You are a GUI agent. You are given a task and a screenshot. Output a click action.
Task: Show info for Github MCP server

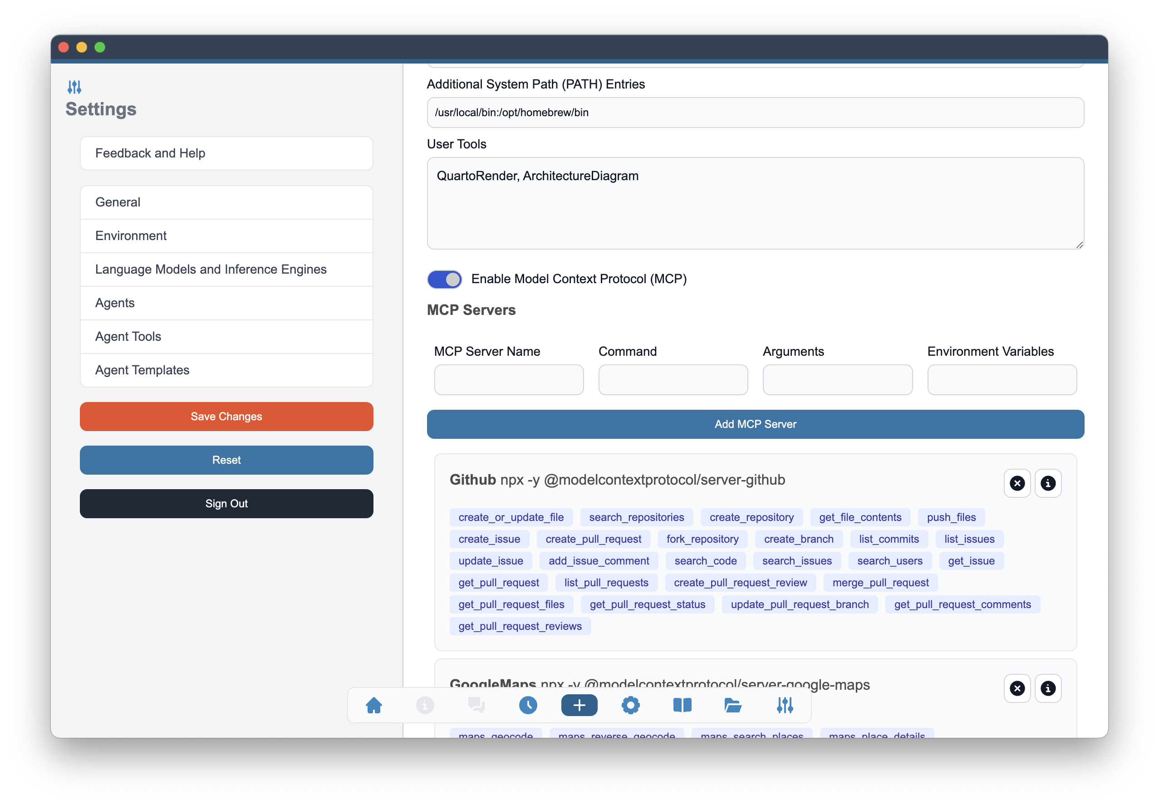(1047, 483)
